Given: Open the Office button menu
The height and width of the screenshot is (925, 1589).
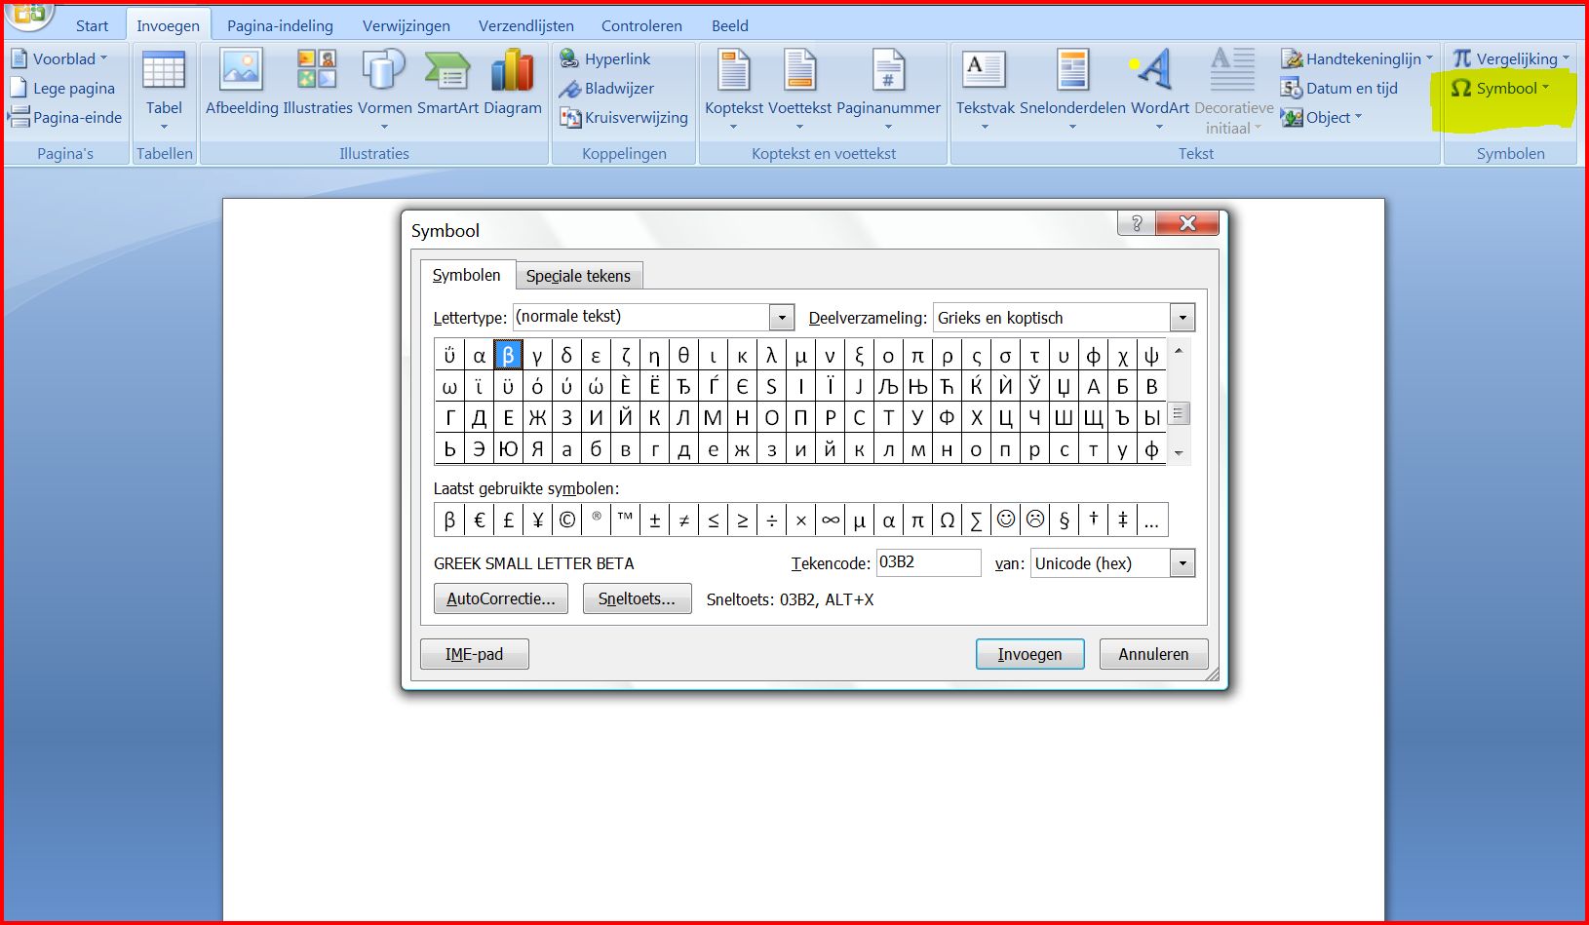Looking at the screenshot, I should click(x=29, y=14).
